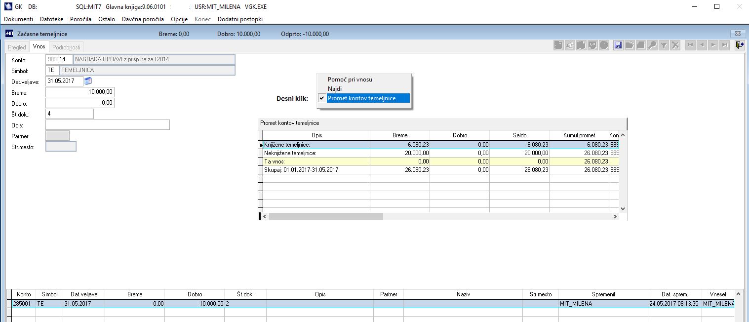
Task: Click the horizontal scrollbar right arrow in Promet grid
Action: [615, 217]
